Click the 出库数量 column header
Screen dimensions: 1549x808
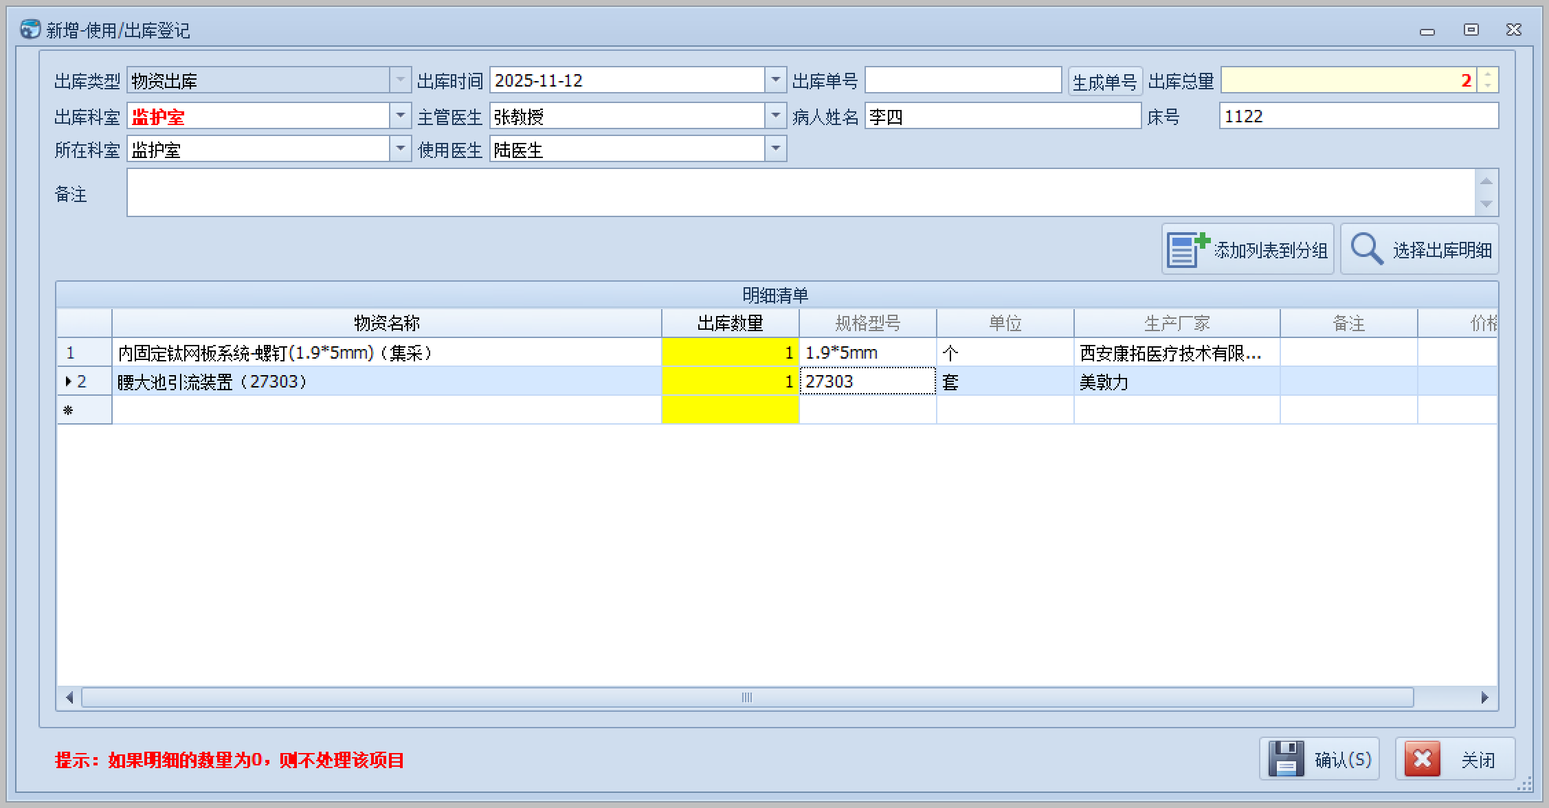tap(730, 323)
